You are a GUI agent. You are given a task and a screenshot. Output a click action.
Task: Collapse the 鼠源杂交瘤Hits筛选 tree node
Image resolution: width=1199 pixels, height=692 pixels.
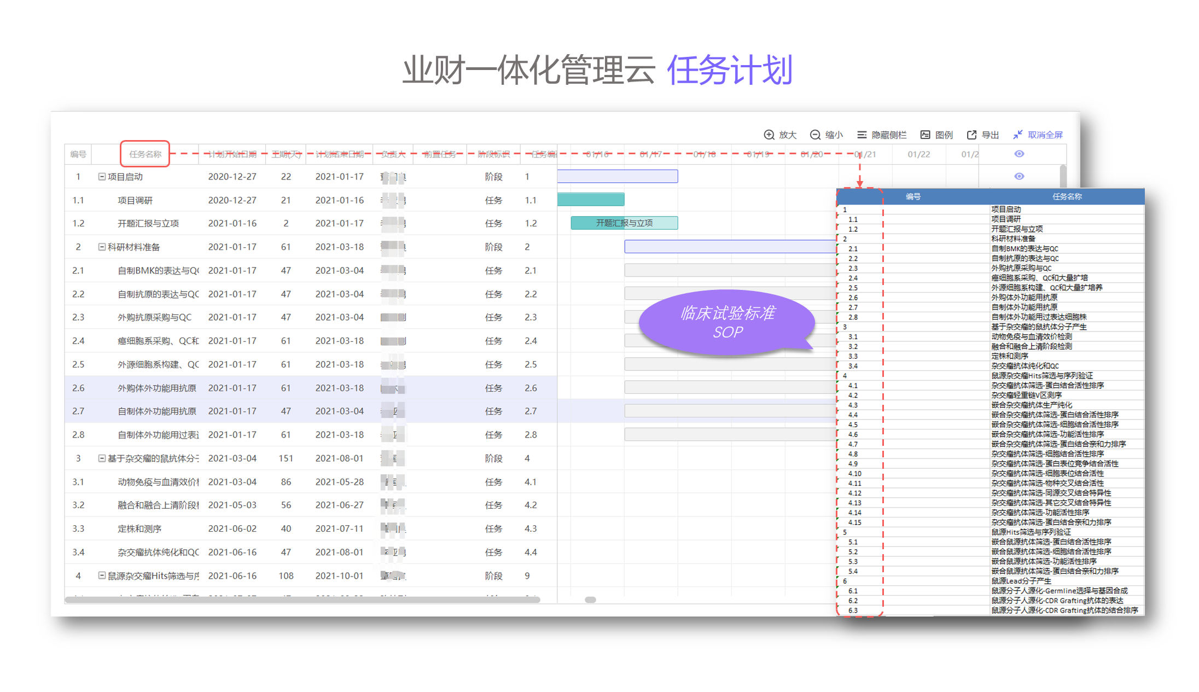pyautogui.click(x=102, y=575)
